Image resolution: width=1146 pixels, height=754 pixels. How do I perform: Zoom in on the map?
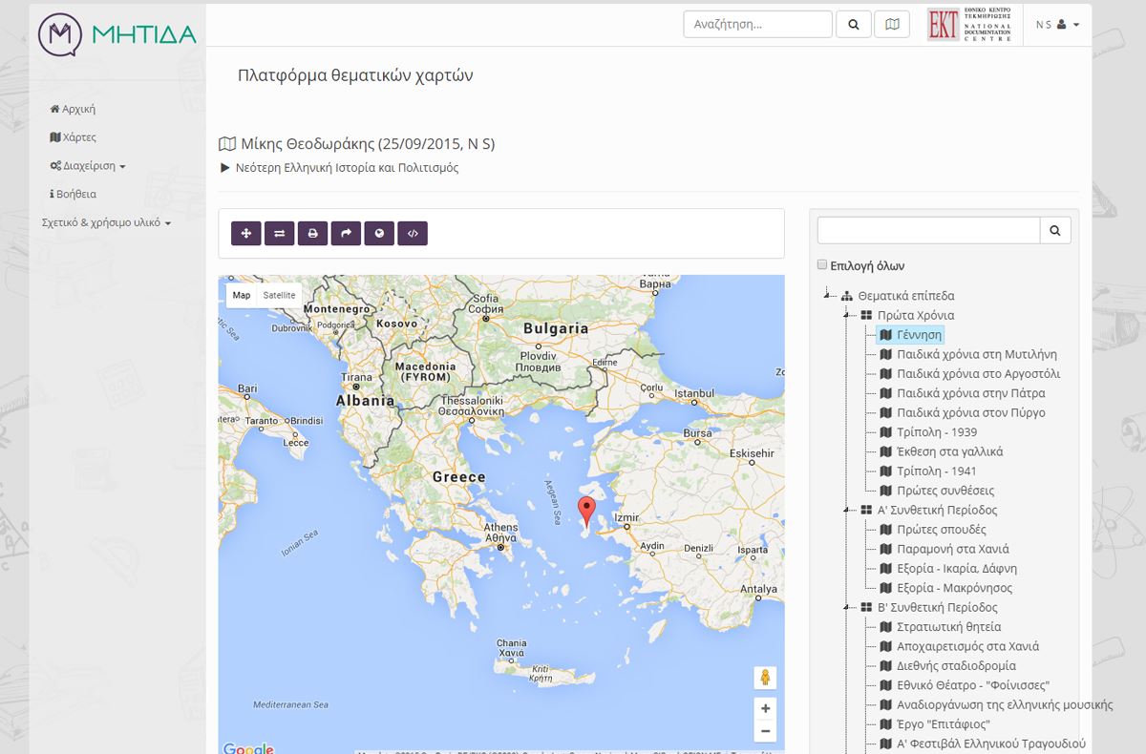tap(765, 709)
